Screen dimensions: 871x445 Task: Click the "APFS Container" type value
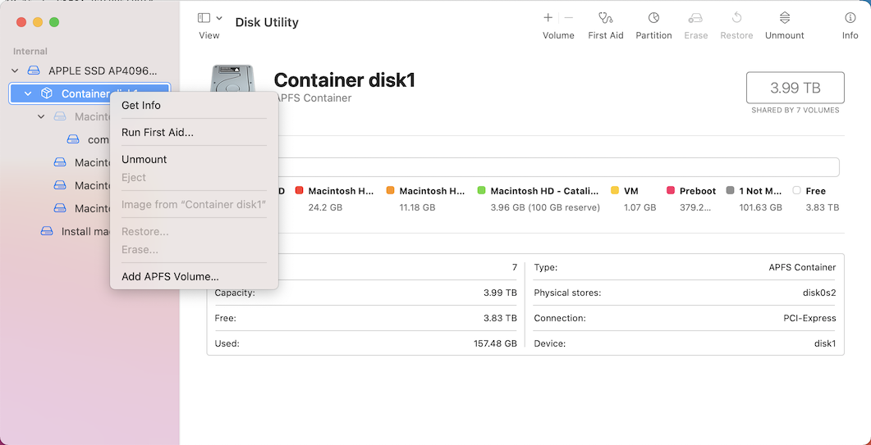[802, 267]
